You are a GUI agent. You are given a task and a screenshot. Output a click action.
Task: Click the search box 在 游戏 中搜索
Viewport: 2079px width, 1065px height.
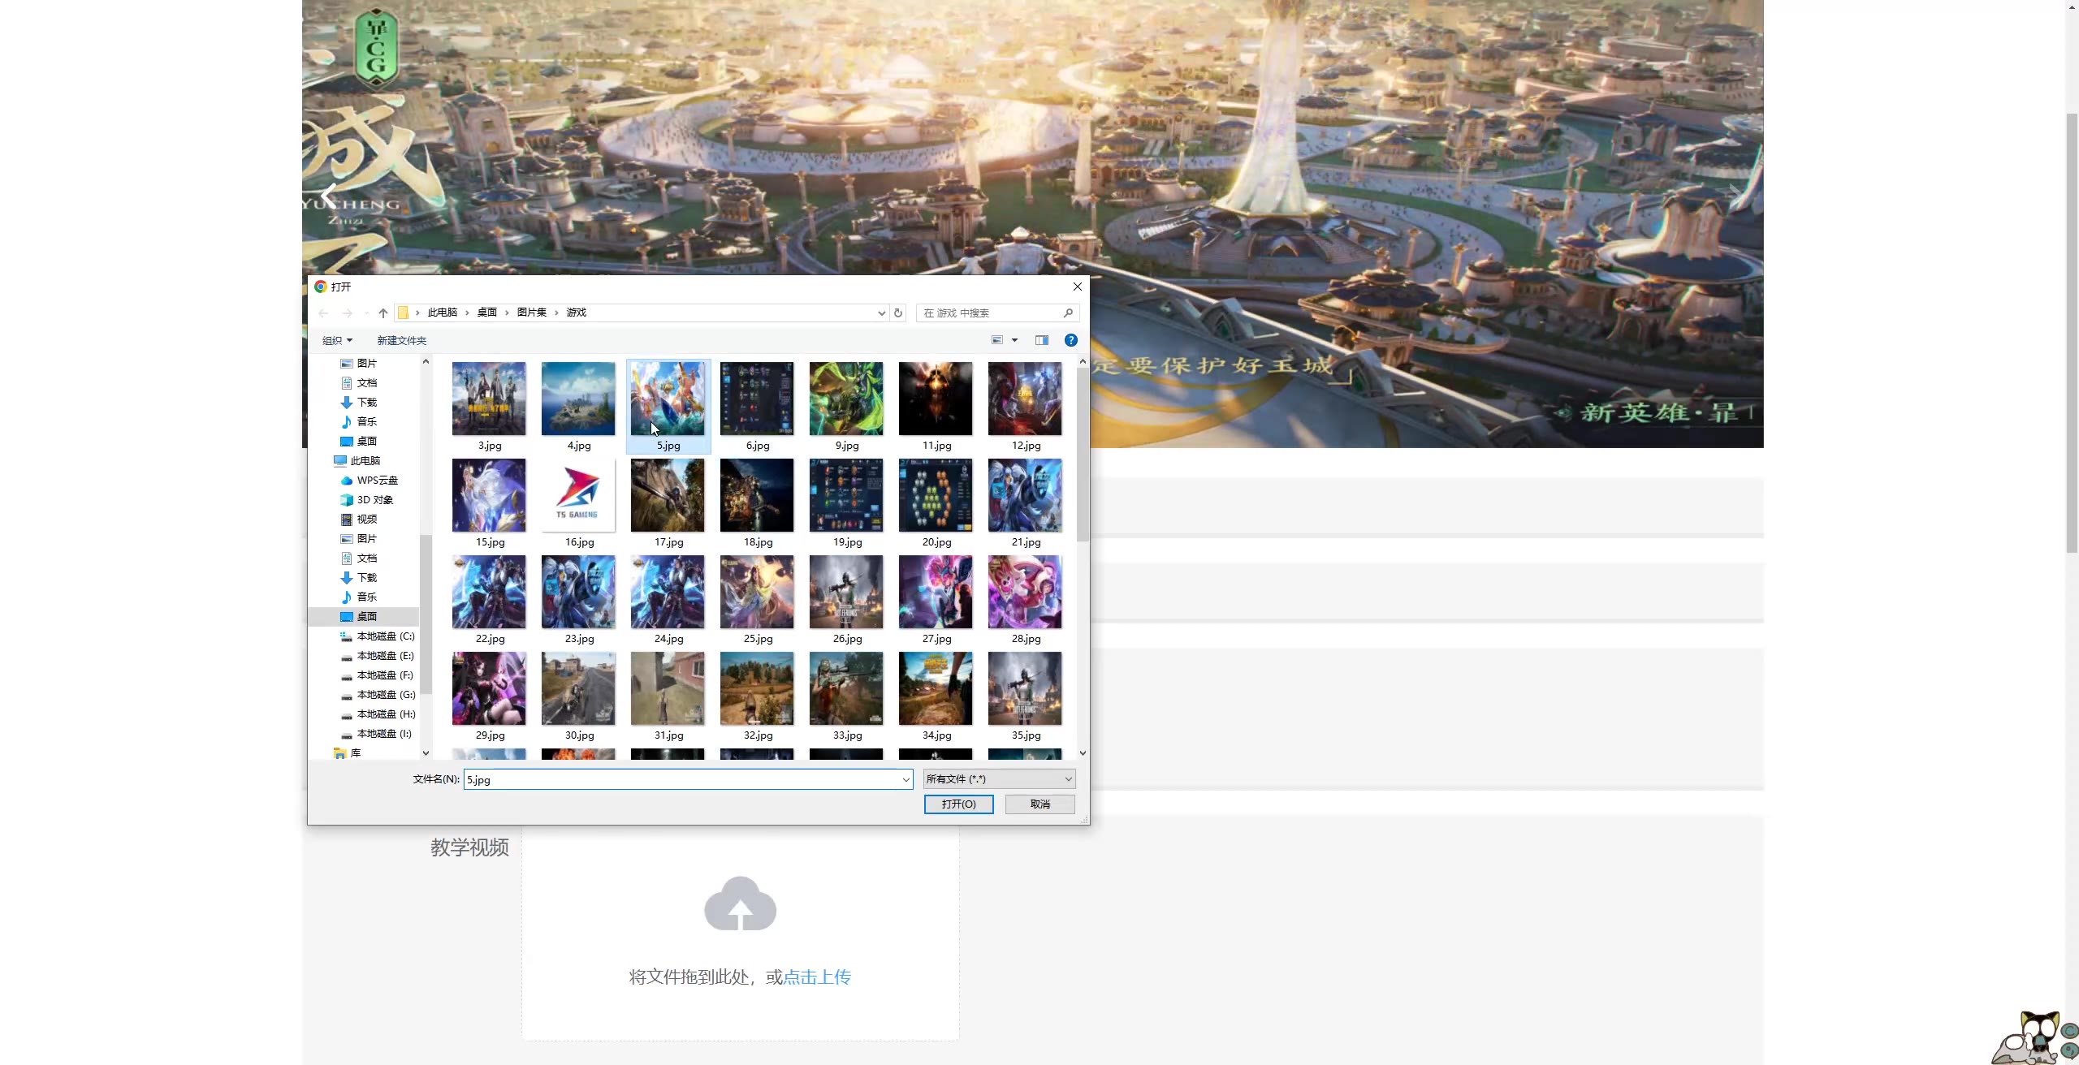(x=991, y=313)
